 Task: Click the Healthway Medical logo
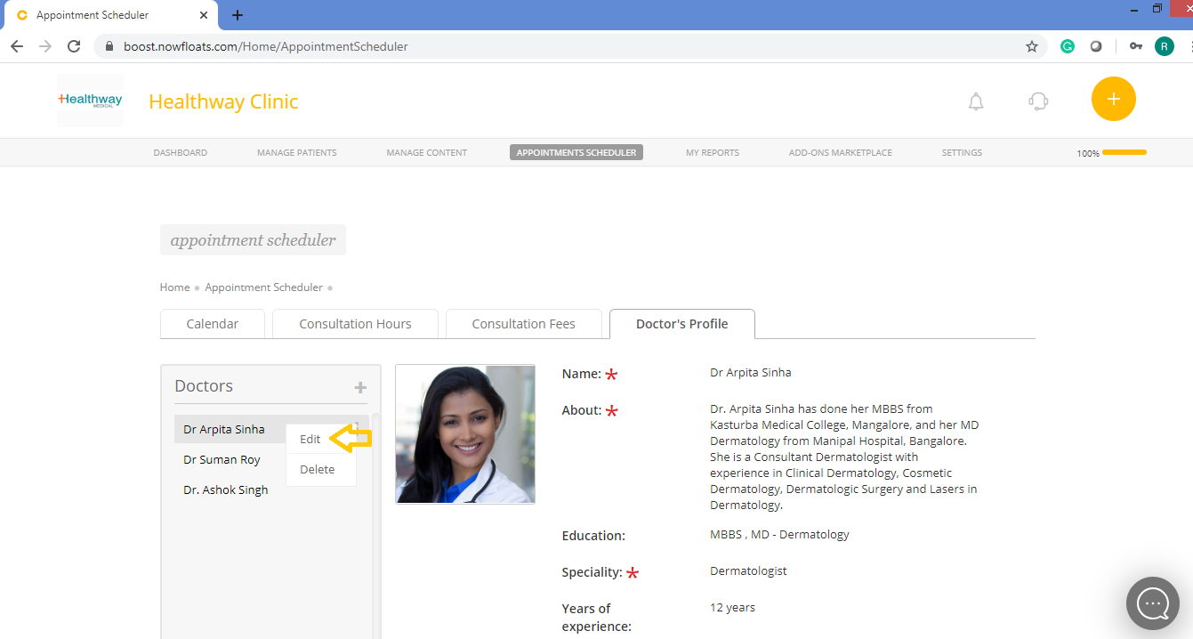[89, 100]
